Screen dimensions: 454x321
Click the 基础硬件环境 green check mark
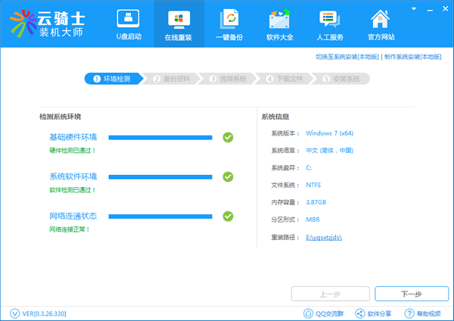pyautogui.click(x=228, y=137)
